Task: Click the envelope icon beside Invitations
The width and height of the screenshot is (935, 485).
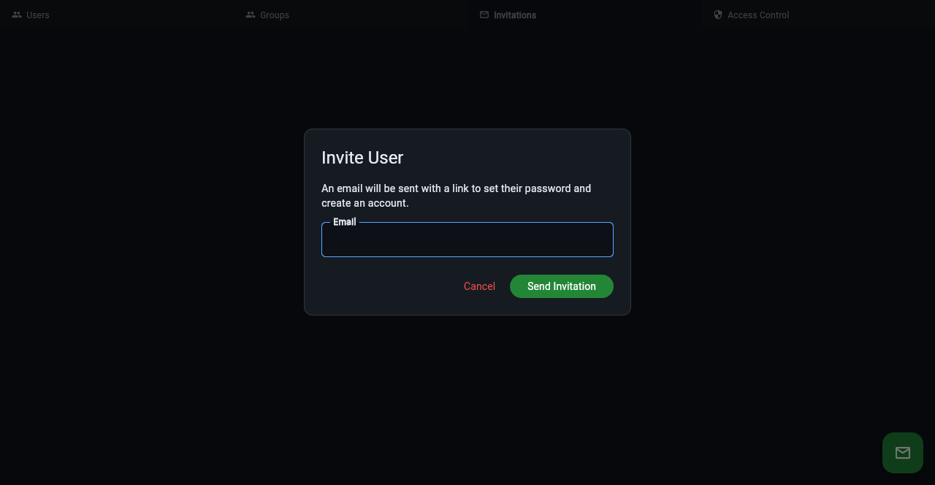Action: click(x=484, y=15)
